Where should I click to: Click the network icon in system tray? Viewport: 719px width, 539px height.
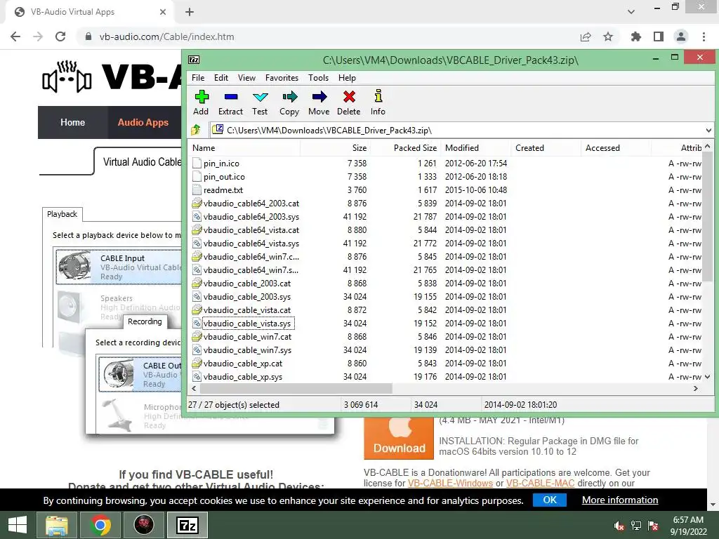point(636,526)
